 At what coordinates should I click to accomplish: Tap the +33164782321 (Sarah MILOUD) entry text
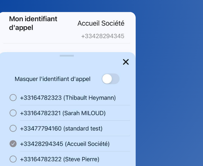(63, 113)
